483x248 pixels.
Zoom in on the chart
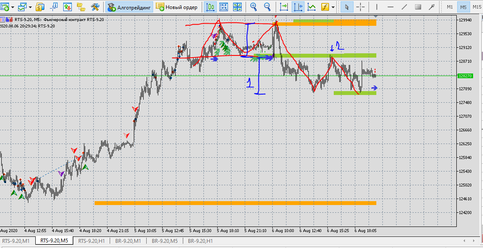pos(253,7)
